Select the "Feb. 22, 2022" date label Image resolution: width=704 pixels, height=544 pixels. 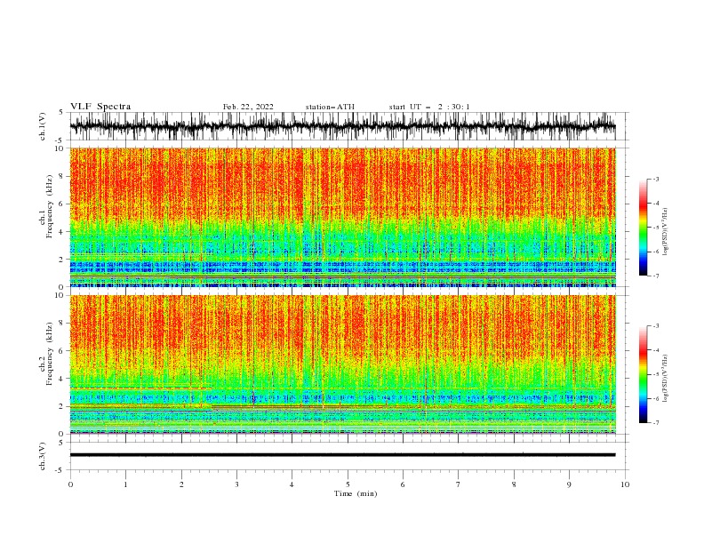click(248, 107)
